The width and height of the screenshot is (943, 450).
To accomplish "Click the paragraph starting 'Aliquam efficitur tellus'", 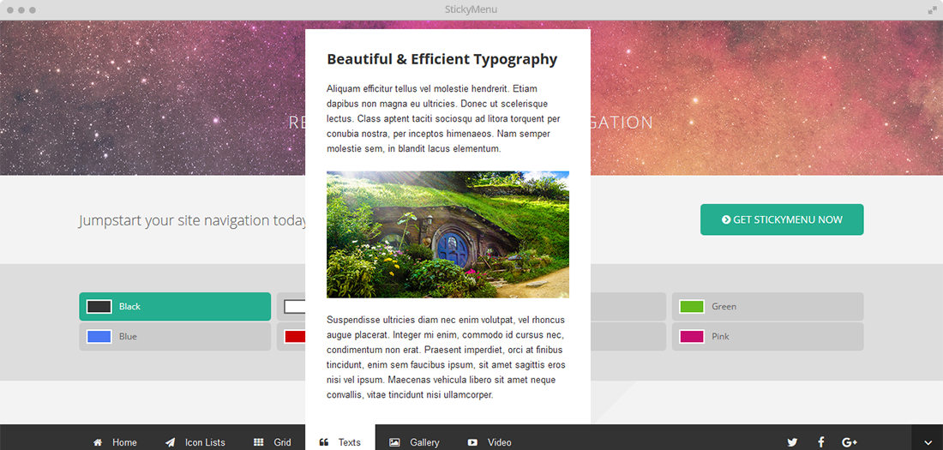I will tap(444, 118).
